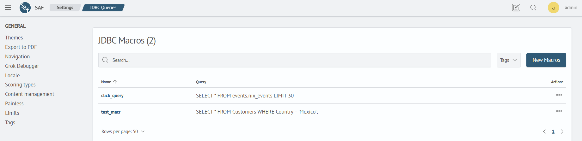Click the admin username

pos(571,8)
